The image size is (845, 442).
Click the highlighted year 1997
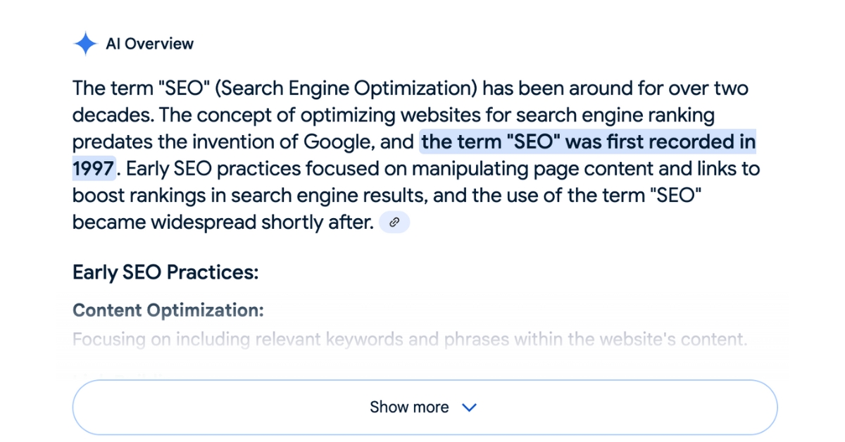(93, 169)
